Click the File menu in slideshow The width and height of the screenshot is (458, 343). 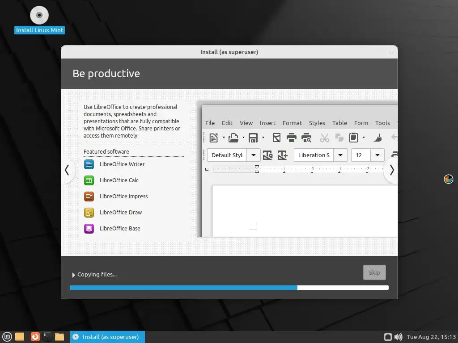[210, 123]
